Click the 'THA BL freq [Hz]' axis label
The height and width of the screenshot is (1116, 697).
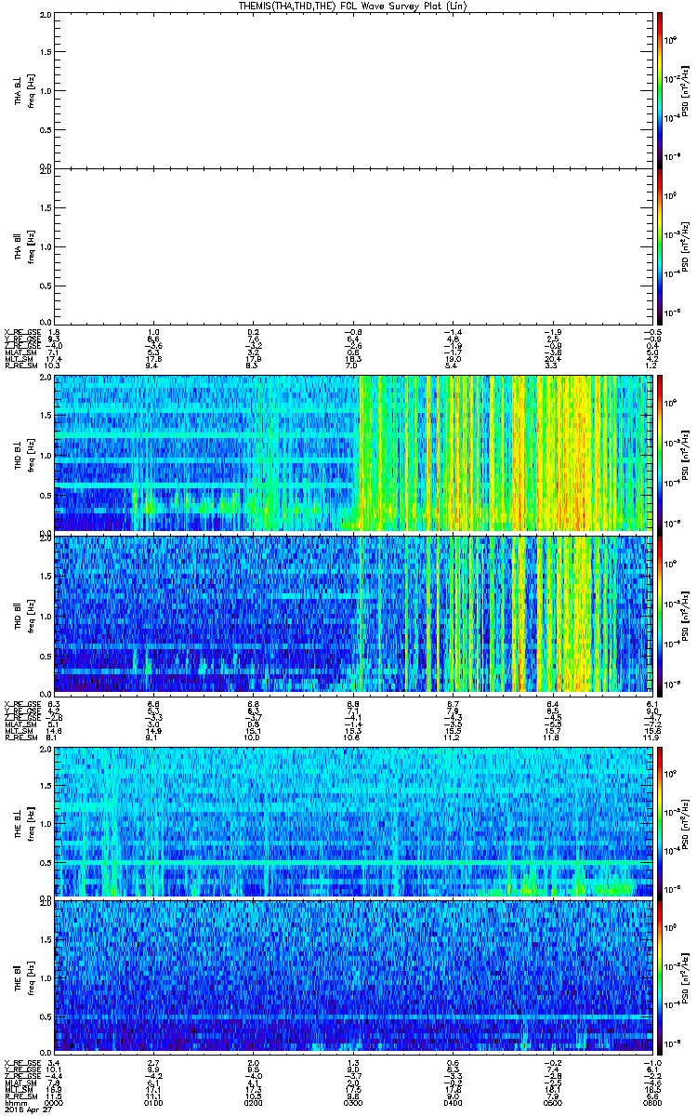(x=24, y=90)
